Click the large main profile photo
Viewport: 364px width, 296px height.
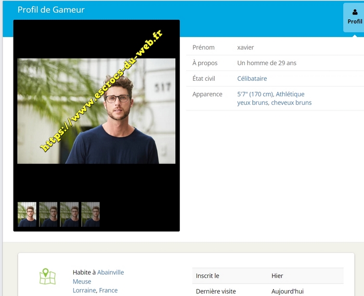(x=96, y=111)
